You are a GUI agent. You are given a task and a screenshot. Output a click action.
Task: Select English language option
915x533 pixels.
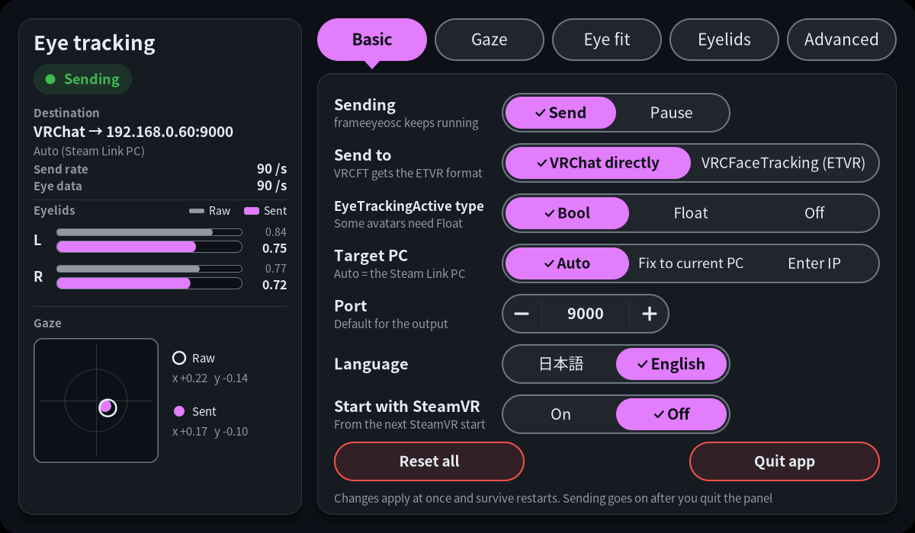671,364
